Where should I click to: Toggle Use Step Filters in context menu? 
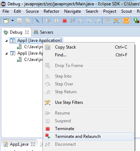click(x=89, y=102)
